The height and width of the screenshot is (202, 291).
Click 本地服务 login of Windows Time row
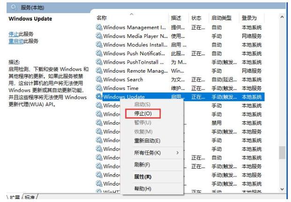[252, 88]
